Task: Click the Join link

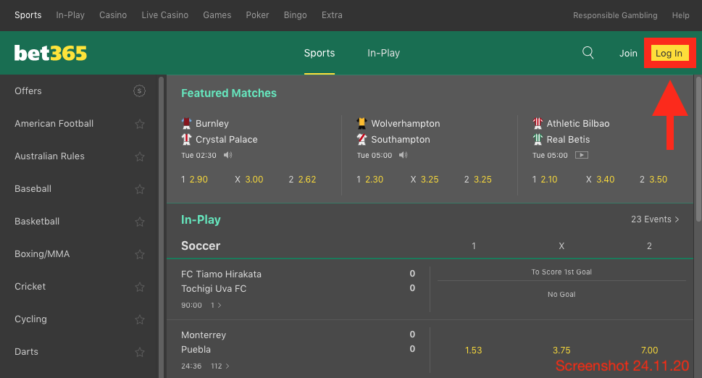Action: 628,53
